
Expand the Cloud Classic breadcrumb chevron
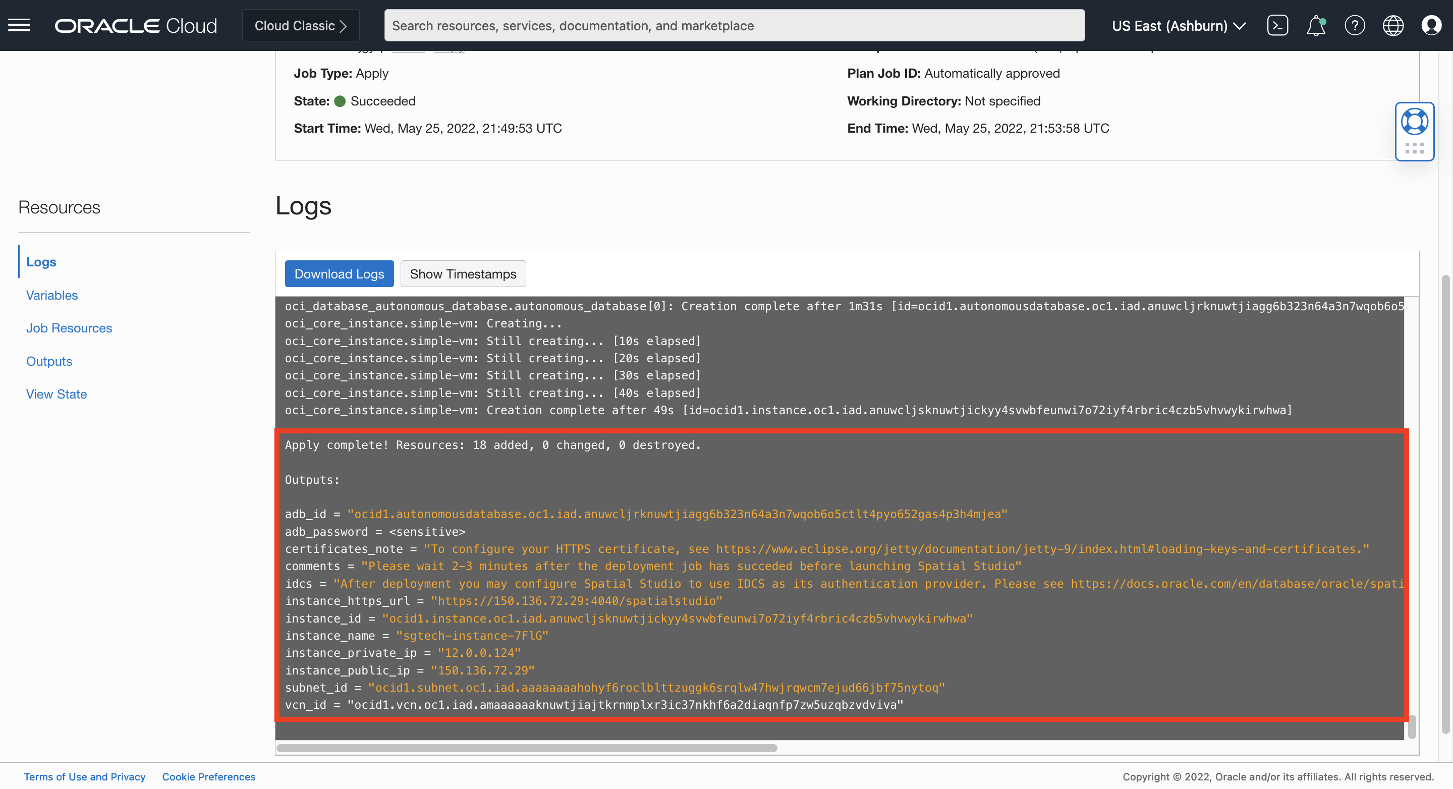point(345,25)
